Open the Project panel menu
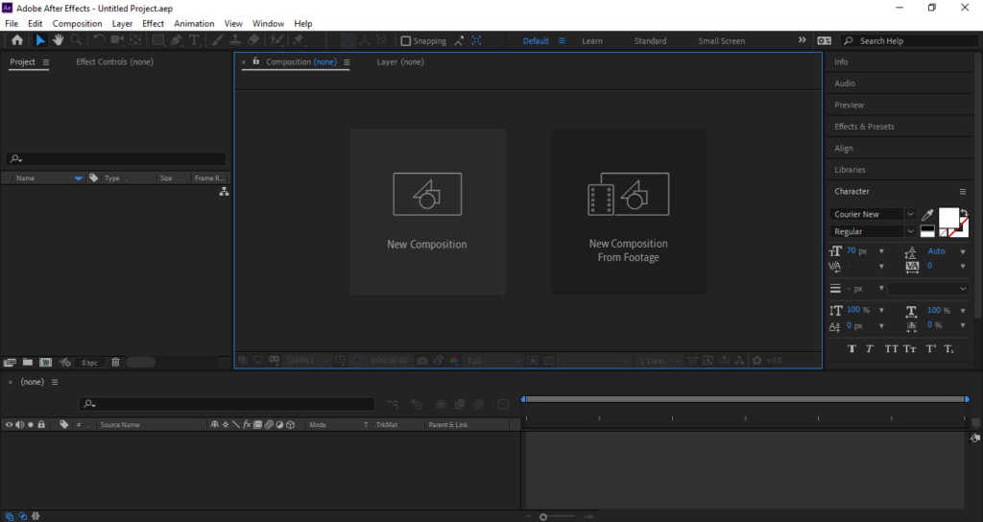983x522 pixels. 46,62
